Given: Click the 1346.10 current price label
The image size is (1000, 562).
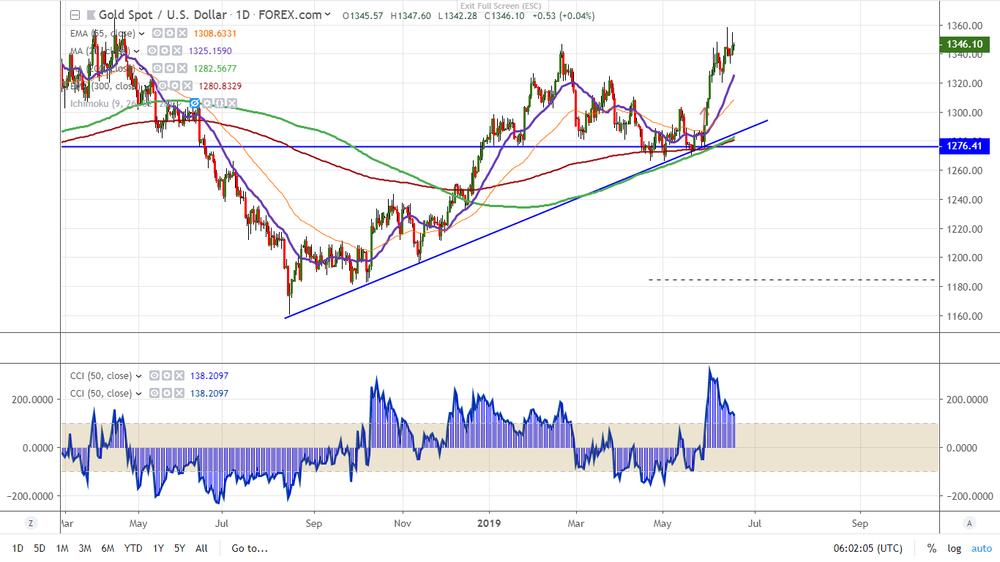Looking at the screenshot, I should (964, 44).
